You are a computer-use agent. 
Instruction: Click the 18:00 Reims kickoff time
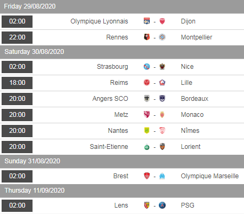pyautogui.click(x=17, y=83)
